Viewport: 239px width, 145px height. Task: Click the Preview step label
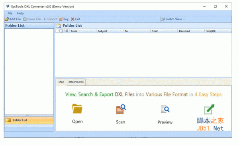pos(165,122)
